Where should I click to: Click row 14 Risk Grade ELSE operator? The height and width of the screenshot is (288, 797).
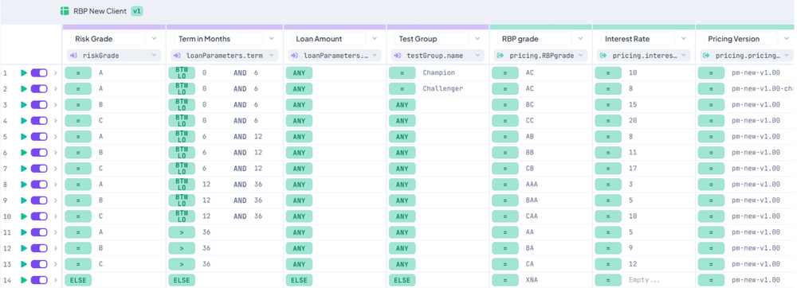pos(78,280)
